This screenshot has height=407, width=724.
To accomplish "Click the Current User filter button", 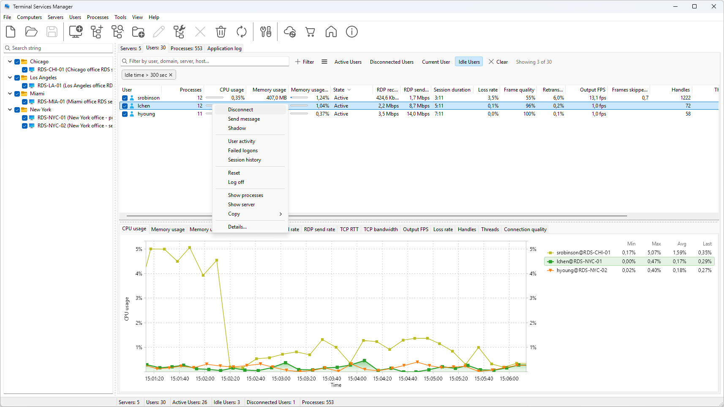I will click(436, 62).
